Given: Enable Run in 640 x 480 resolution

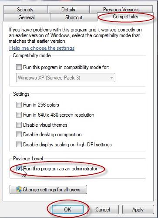Looking at the screenshot, I should (19, 114).
